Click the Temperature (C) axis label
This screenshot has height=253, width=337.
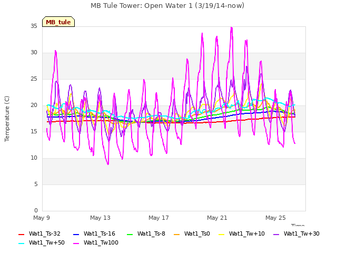[7, 119]
